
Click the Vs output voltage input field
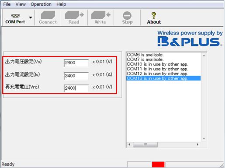76,63
